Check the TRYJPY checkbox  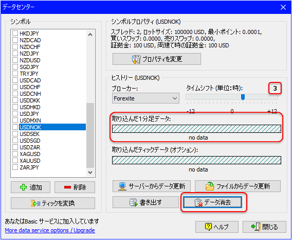click(x=15, y=73)
